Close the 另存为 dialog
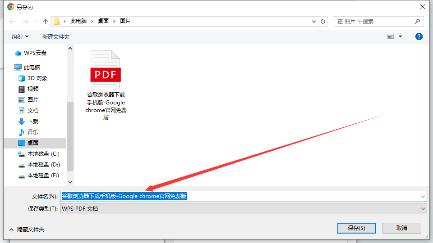Image resolution: width=433 pixels, height=243 pixels. [423, 7]
